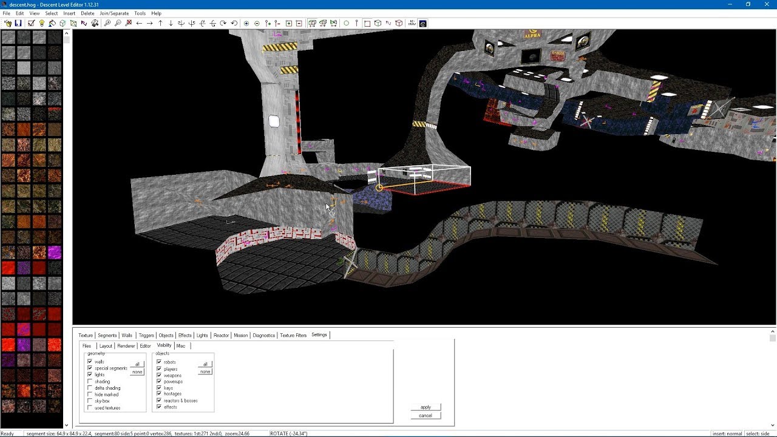Click the paint bucket toolbar icon
Viewport: 777px width, 437px height.
(52, 23)
